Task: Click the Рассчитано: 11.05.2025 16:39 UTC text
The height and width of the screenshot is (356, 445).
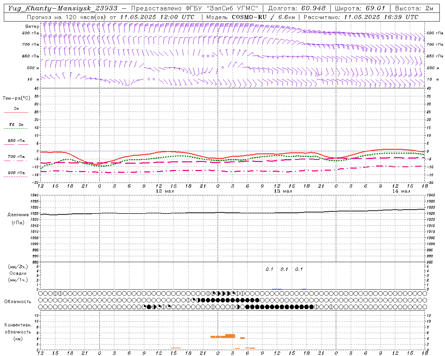Action: (x=361, y=17)
